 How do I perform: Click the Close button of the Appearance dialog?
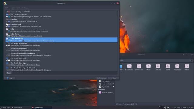[114, 78]
